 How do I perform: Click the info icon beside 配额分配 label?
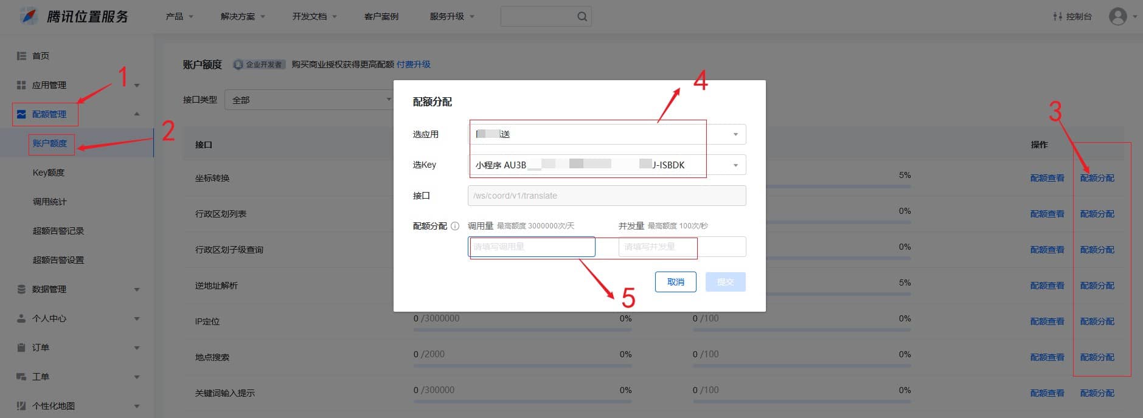(455, 226)
